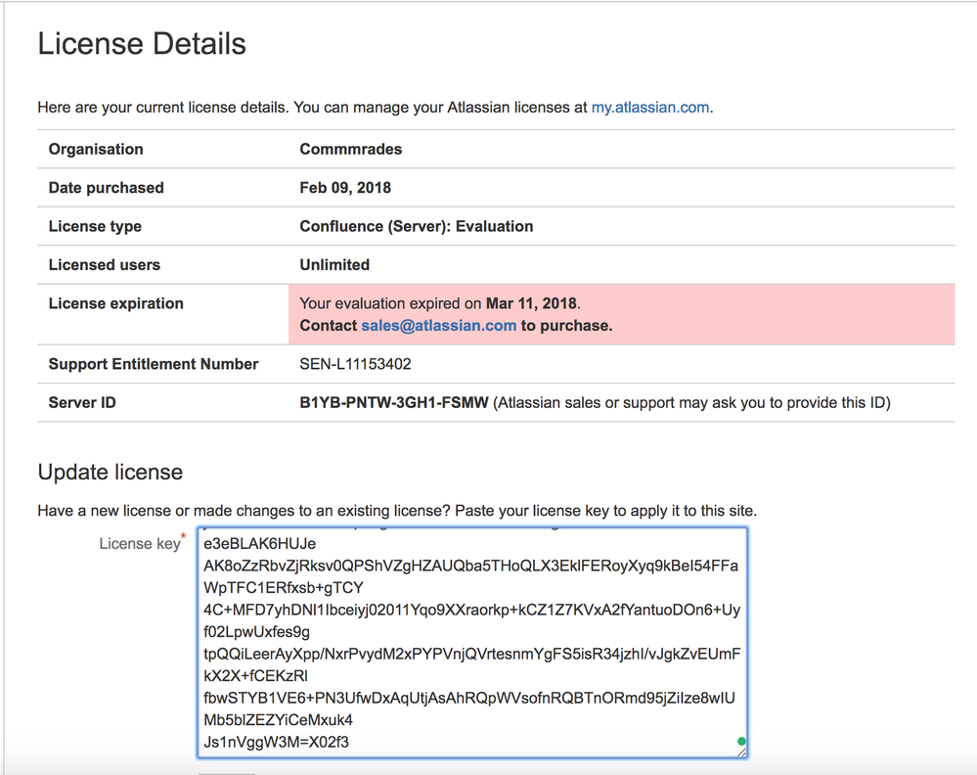Click the organisation value Commmrades
This screenshot has width=977, height=775.
point(351,149)
